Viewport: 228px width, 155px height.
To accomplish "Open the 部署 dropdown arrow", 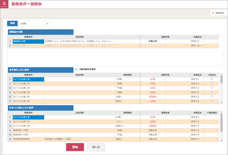I will coord(47,24).
